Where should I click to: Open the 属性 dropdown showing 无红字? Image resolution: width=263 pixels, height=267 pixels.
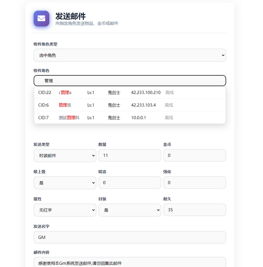pyautogui.click(x=65, y=210)
